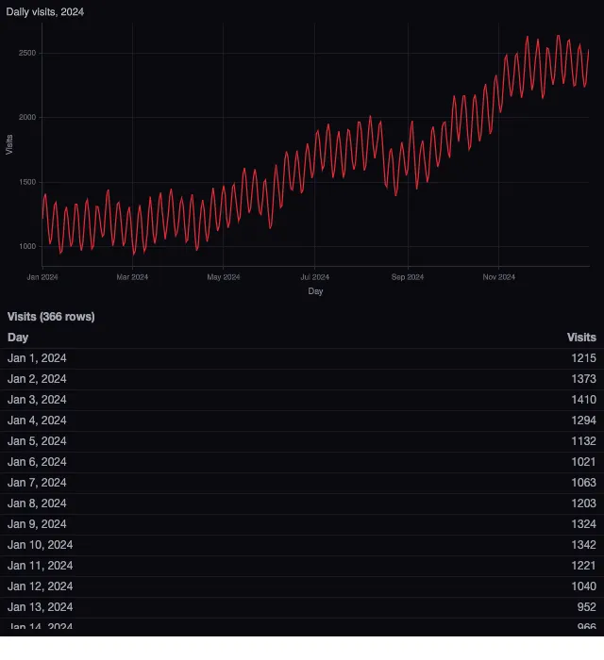Image resolution: width=604 pixels, height=660 pixels.
Task: Click the visits value 1215
Action: pyautogui.click(x=583, y=358)
